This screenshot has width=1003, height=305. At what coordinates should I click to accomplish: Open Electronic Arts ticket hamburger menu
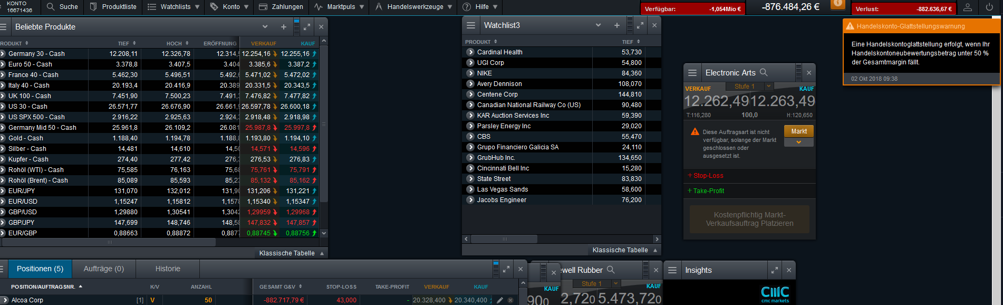692,73
